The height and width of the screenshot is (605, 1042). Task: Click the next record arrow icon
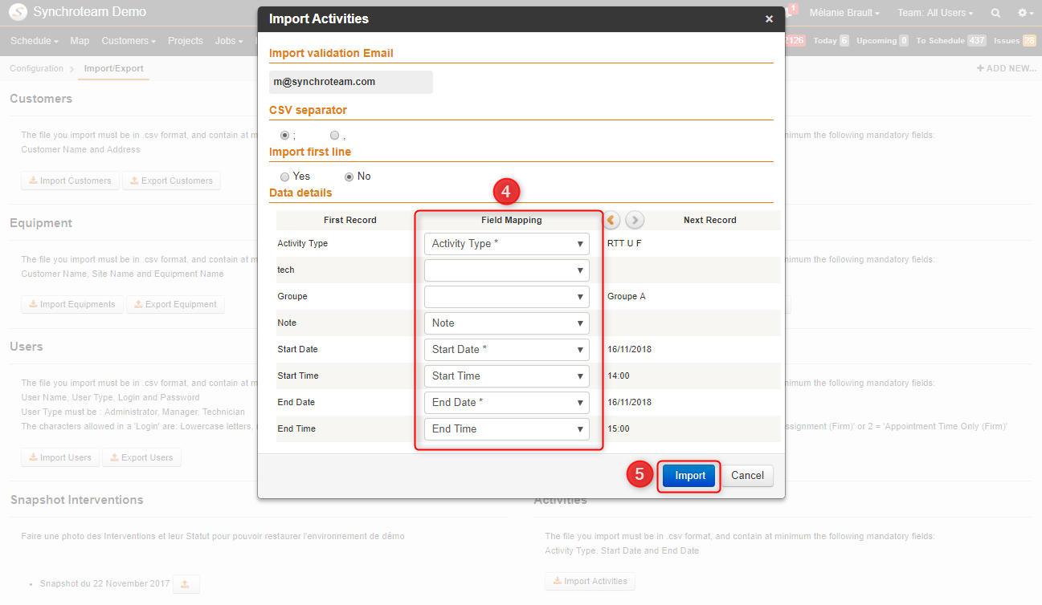[x=635, y=220]
